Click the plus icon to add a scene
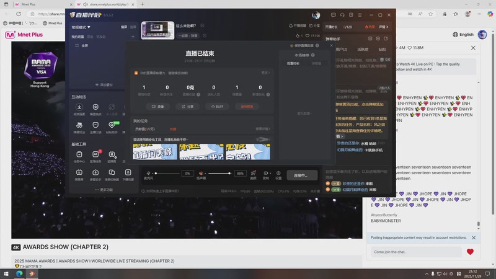 [133, 37]
